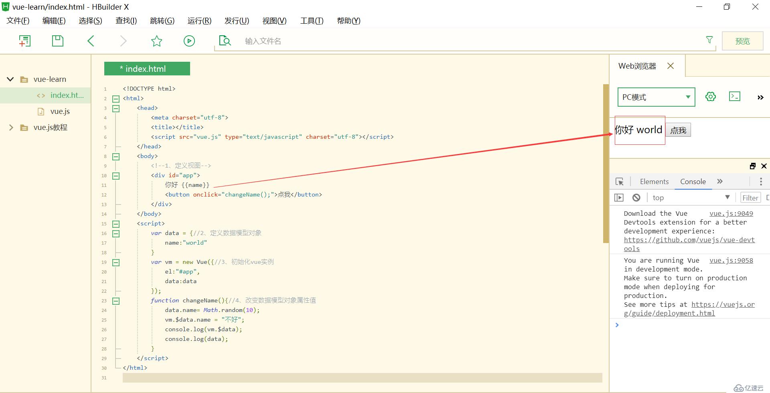Toggle console sidebar panel icon
Screen dimensions: 770x393
click(x=619, y=198)
